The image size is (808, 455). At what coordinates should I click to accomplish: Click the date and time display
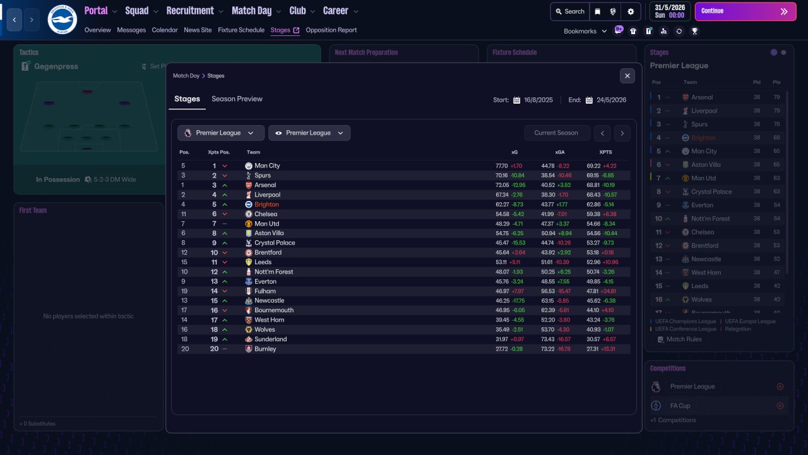coord(670,11)
